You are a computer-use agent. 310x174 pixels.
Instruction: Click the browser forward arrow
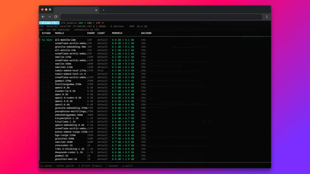tap(49, 17)
